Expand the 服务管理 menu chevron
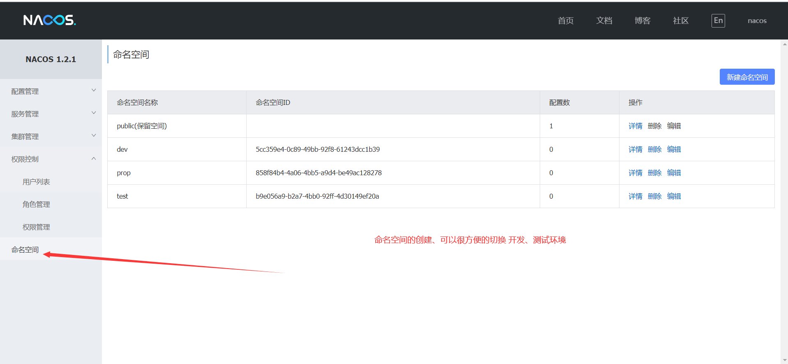The width and height of the screenshot is (788, 364). tap(94, 113)
